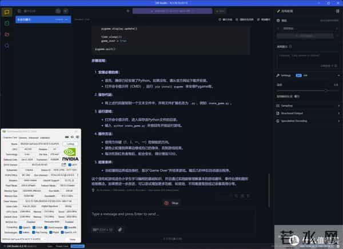Click the system prompt info icon
Viewport: 343px width, 249px height.
(x=290, y=47)
